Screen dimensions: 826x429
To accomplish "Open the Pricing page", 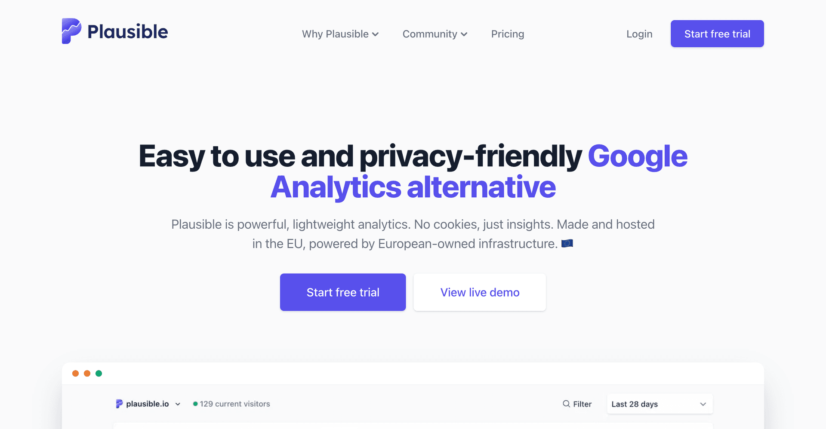I will coord(508,34).
